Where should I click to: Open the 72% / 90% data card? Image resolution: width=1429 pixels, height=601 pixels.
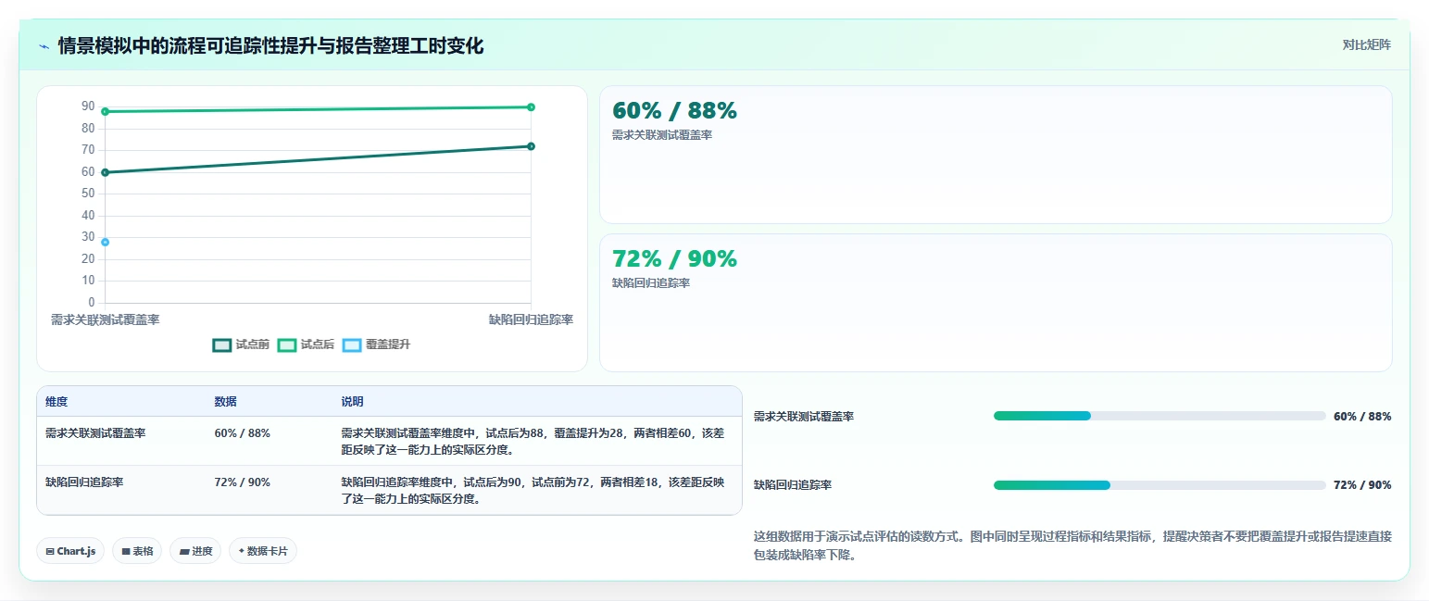coord(996,303)
